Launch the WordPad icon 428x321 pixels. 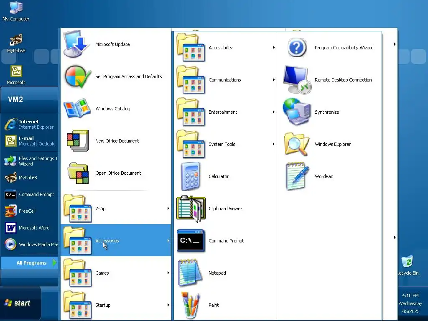point(297,176)
